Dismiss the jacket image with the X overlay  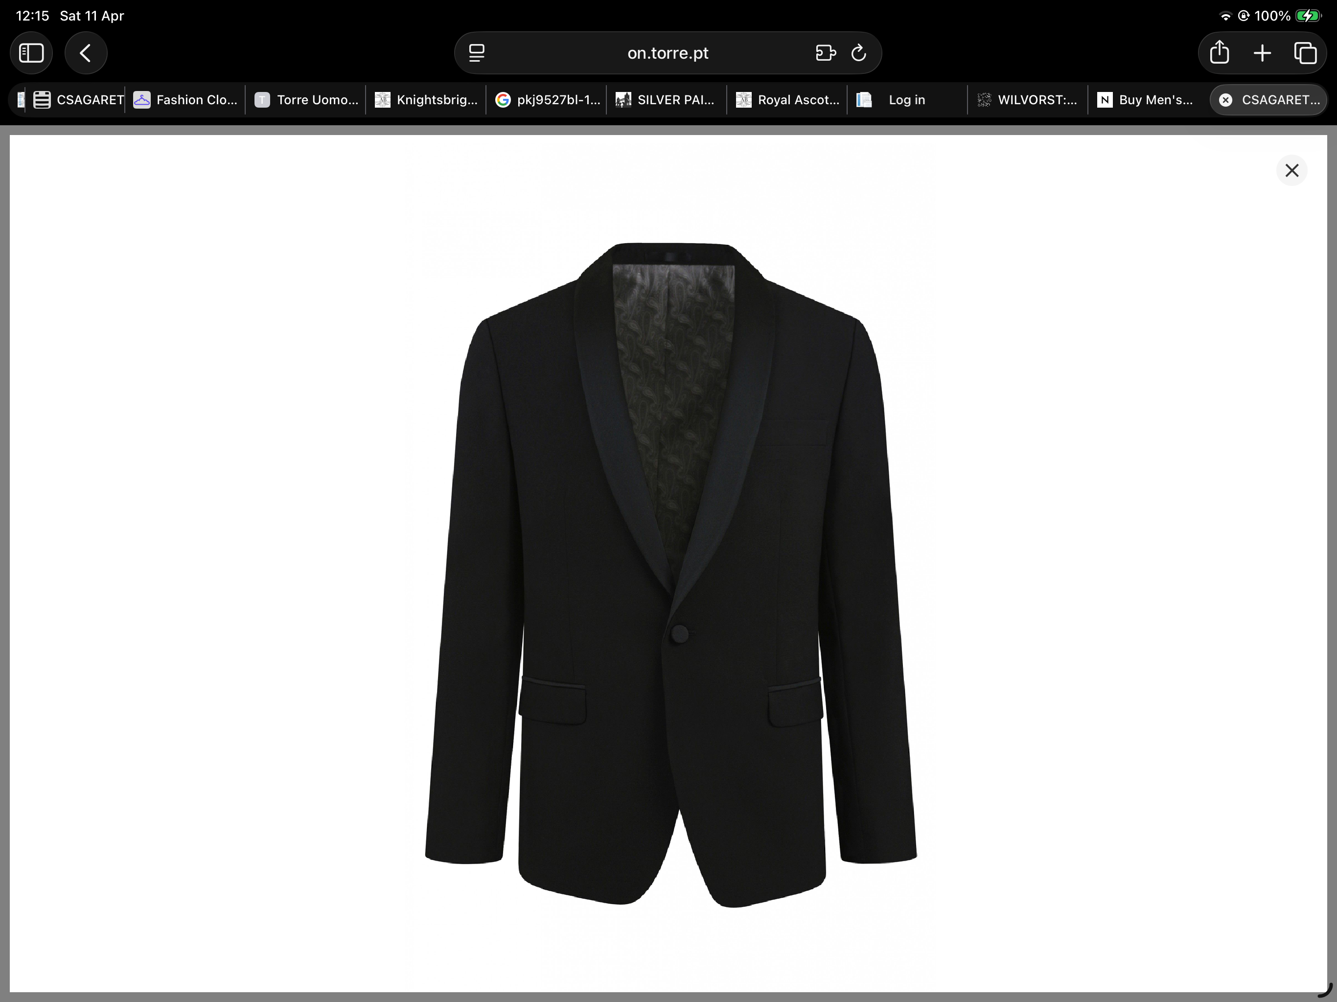click(1292, 170)
